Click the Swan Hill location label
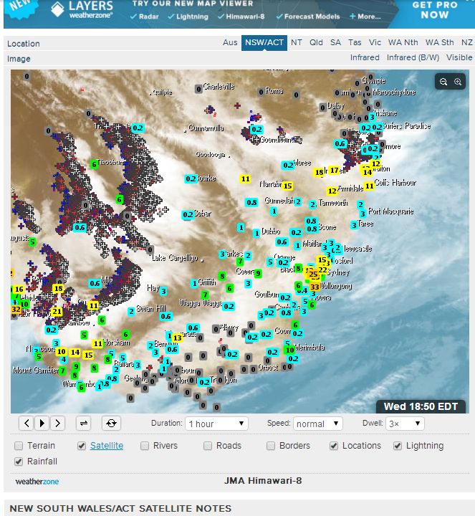 [151, 309]
